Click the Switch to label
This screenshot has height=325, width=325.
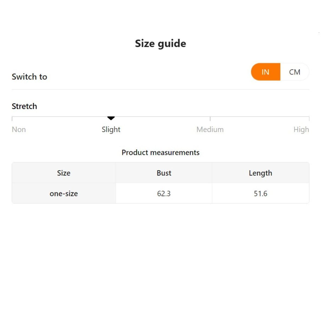point(29,77)
